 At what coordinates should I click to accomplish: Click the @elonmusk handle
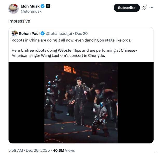[x=31, y=11]
